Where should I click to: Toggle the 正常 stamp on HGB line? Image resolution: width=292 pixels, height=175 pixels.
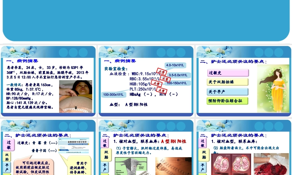[x=156, y=83]
